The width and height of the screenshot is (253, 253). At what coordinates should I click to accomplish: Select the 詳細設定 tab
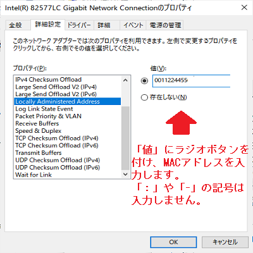pos(47,25)
